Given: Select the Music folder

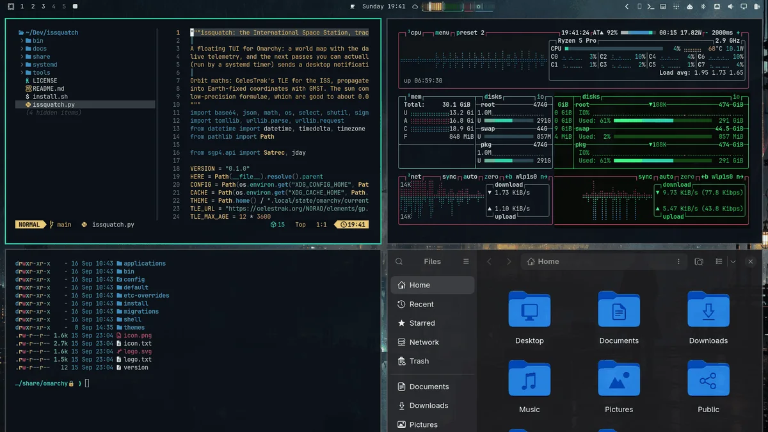Looking at the screenshot, I should [529, 379].
